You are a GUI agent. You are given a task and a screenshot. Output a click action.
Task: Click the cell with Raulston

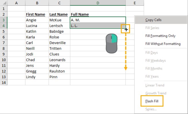point(59,71)
